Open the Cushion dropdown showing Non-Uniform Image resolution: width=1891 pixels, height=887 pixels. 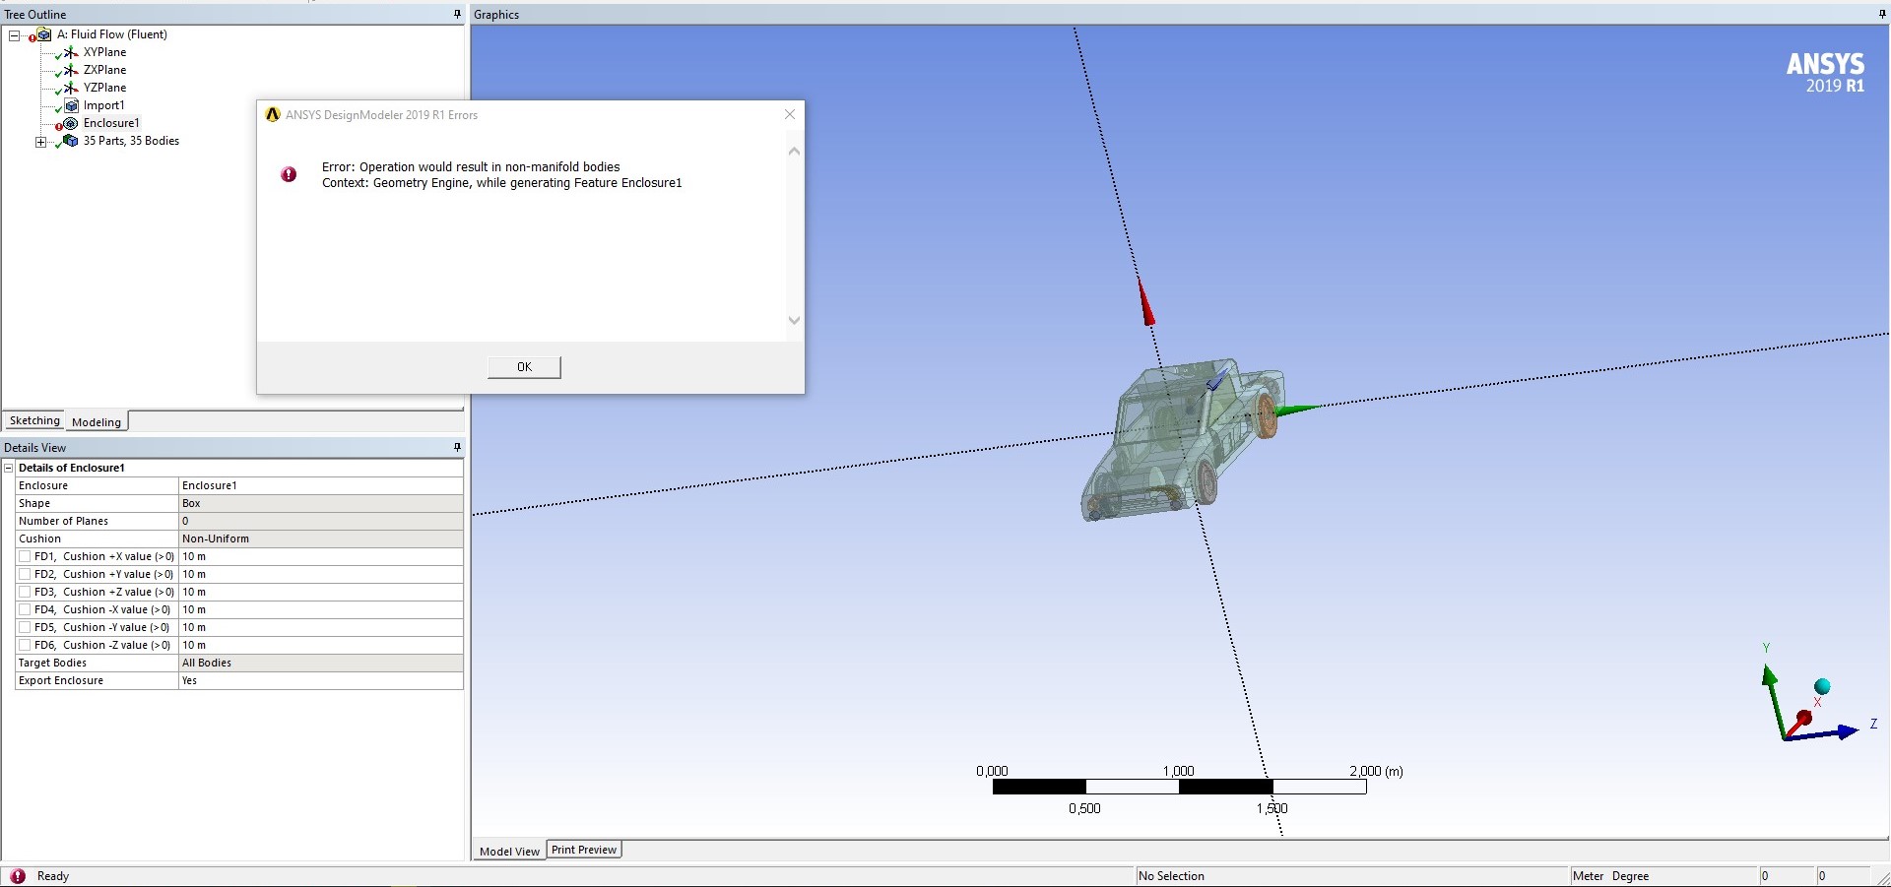[320, 539]
